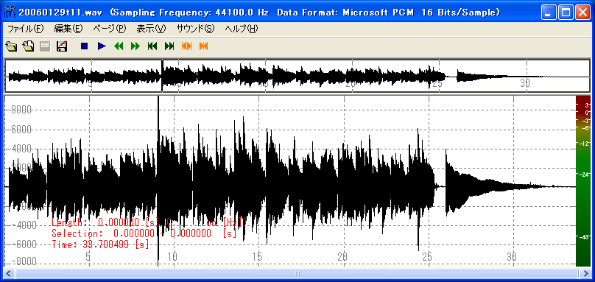Screen dimensions: 595x282
Task: Click the second open-folder icon in the toolbar
Action: [x=29, y=46]
